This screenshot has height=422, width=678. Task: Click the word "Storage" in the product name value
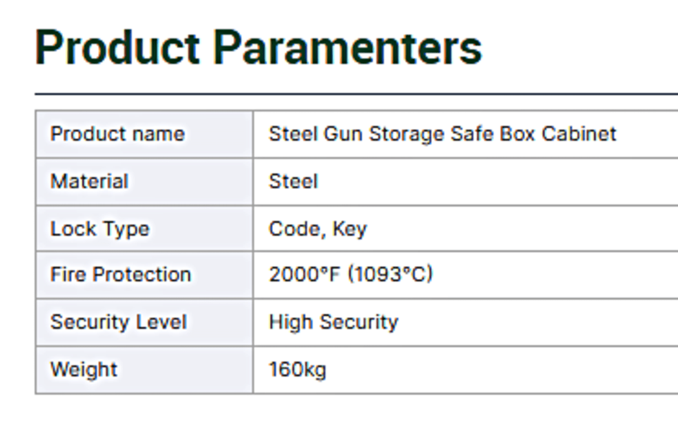(x=407, y=134)
